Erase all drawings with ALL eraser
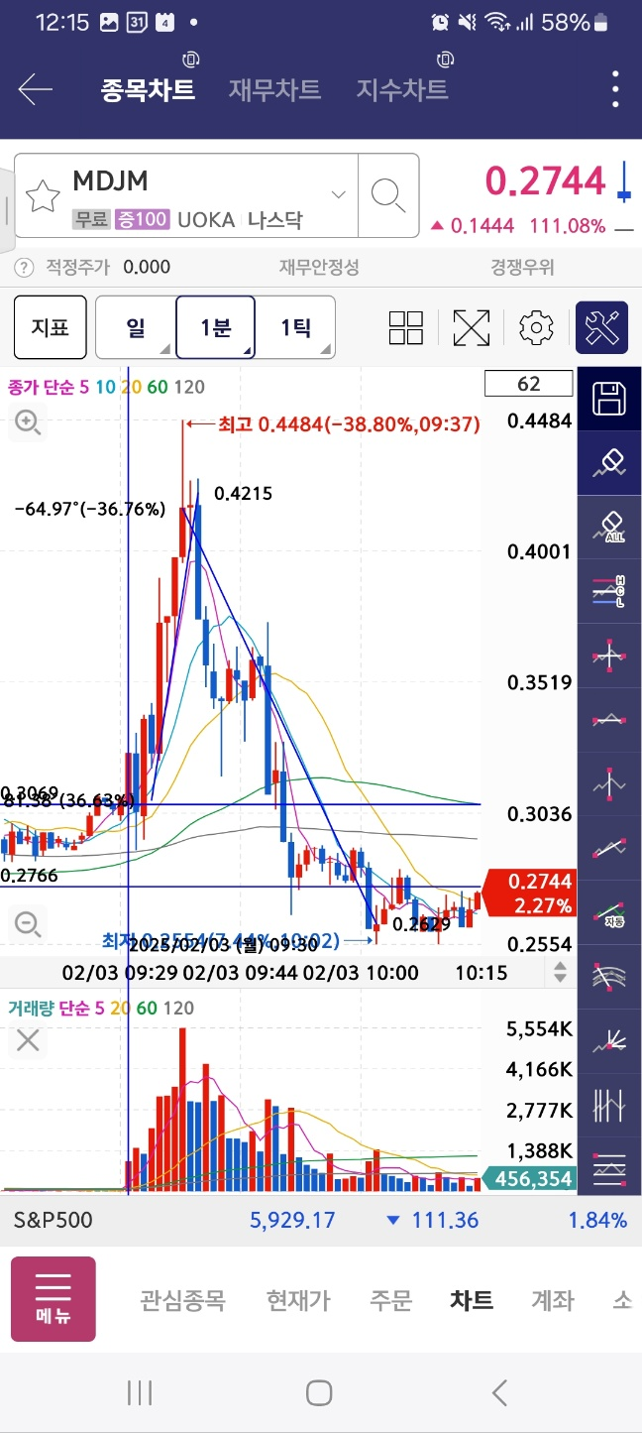The width and height of the screenshot is (642, 1433). [x=609, y=527]
